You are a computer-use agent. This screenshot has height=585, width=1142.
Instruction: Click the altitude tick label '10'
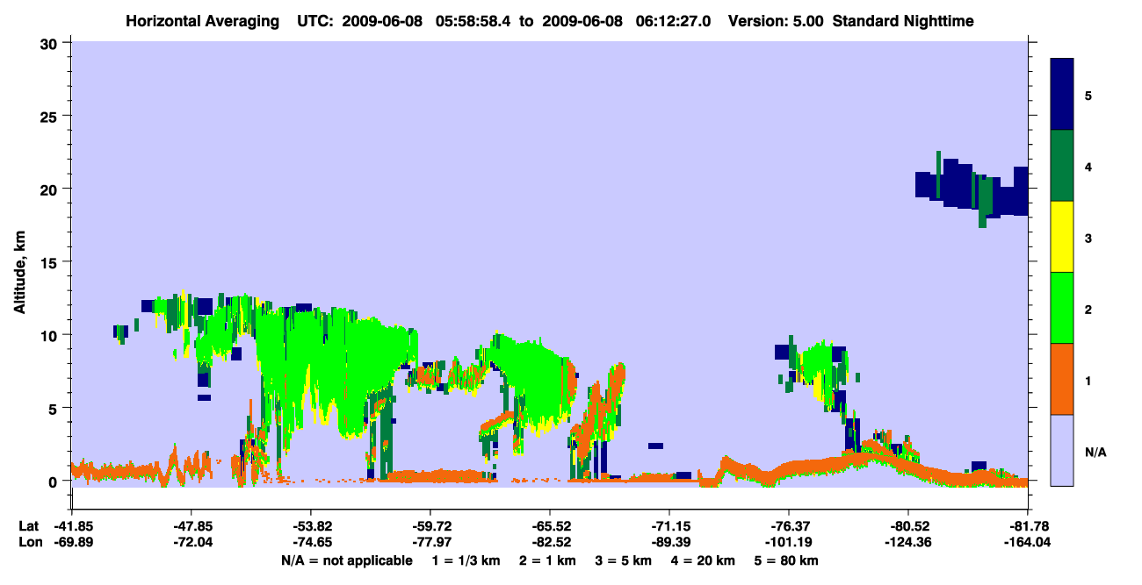(x=50, y=335)
